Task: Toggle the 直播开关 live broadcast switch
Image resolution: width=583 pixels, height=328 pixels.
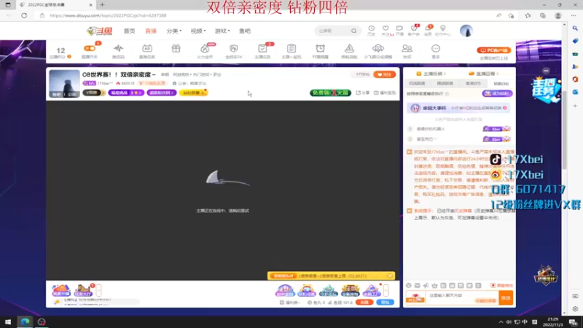Action: pyautogui.click(x=89, y=48)
